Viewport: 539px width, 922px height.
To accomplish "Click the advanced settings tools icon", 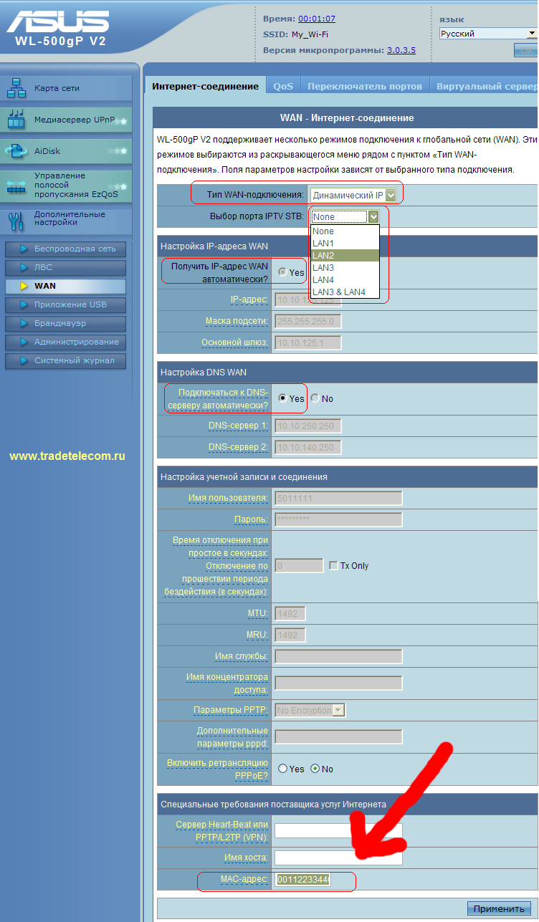I will [16, 221].
